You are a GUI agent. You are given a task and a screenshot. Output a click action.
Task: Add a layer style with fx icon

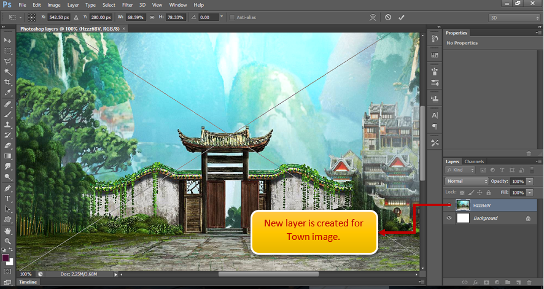click(x=476, y=282)
